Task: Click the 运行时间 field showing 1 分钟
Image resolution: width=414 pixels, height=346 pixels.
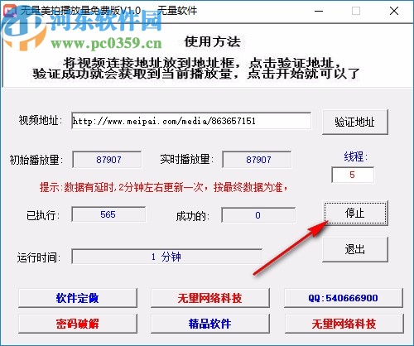Action: [x=166, y=257]
